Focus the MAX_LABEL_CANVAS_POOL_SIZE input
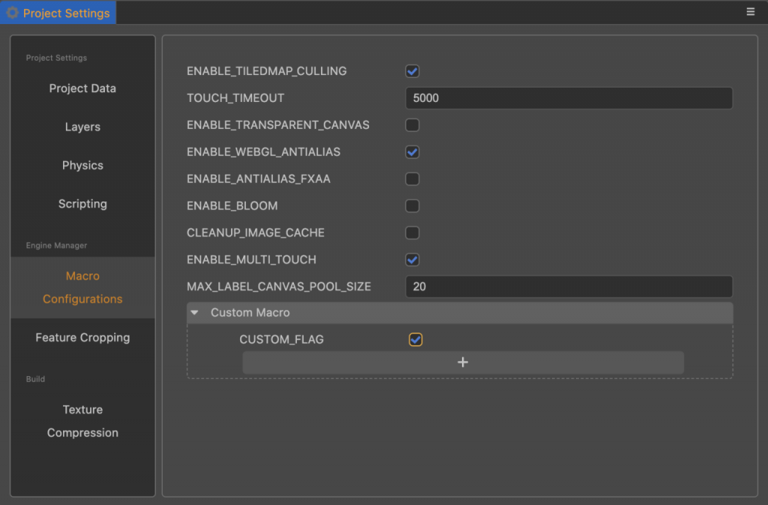The height and width of the screenshot is (505, 768). (568, 286)
